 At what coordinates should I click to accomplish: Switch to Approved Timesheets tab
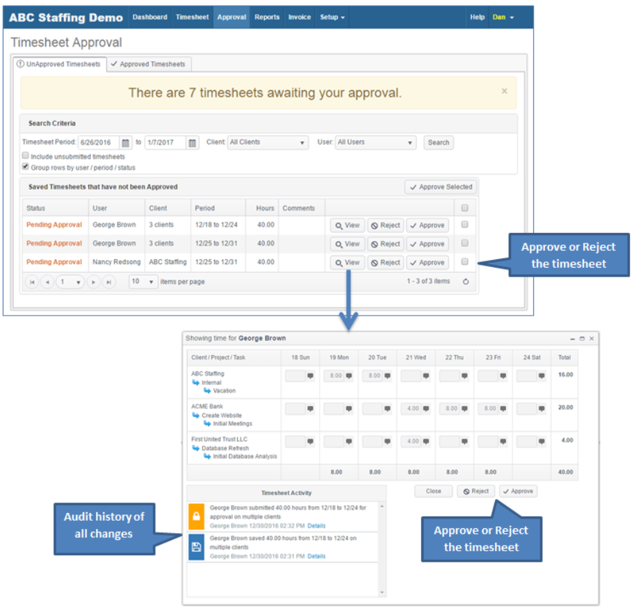pyautogui.click(x=148, y=64)
